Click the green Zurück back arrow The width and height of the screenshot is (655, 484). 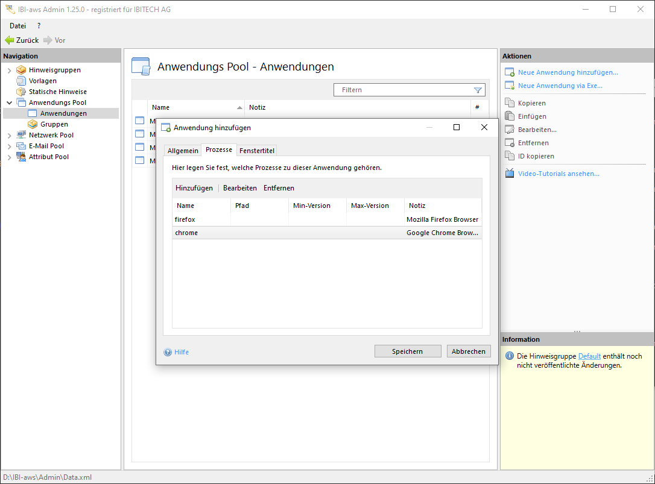click(x=9, y=40)
